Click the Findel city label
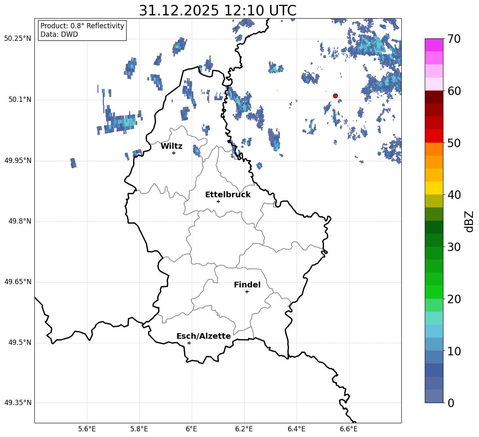 (x=247, y=285)
